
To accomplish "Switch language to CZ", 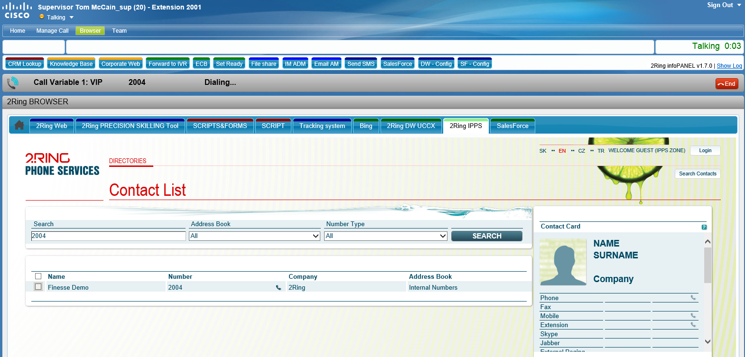I will (581, 151).
